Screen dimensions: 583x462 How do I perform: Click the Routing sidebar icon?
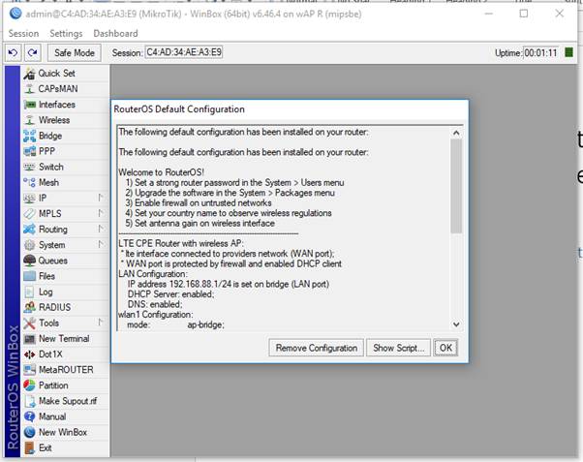click(x=29, y=230)
